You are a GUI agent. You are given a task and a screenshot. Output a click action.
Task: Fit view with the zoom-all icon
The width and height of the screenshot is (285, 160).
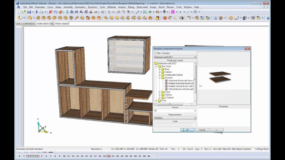tap(145, 12)
